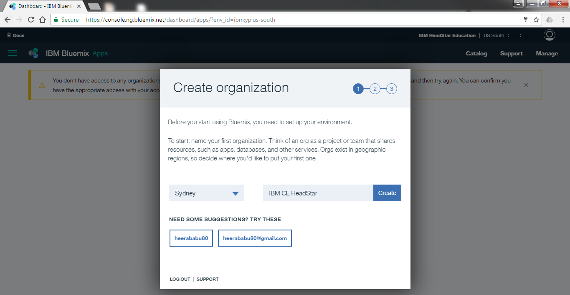Viewport: 570px width, 295px height.
Task: Click the warning triangle icon in banner
Action: pos(42,85)
